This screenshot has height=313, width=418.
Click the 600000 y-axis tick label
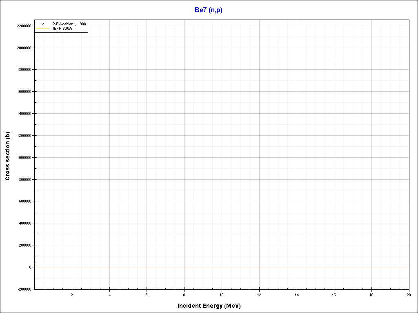[x=24, y=201]
